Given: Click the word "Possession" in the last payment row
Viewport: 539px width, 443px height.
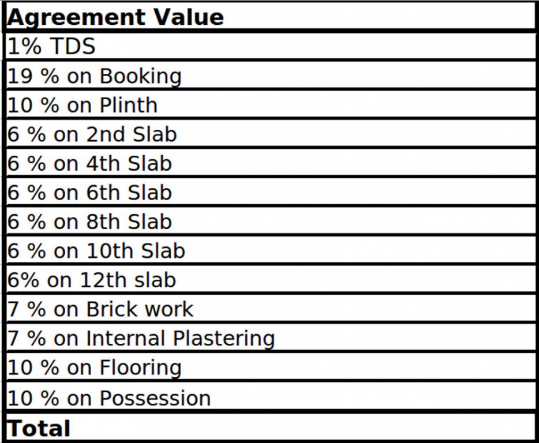Looking at the screenshot, I should pos(155,398).
